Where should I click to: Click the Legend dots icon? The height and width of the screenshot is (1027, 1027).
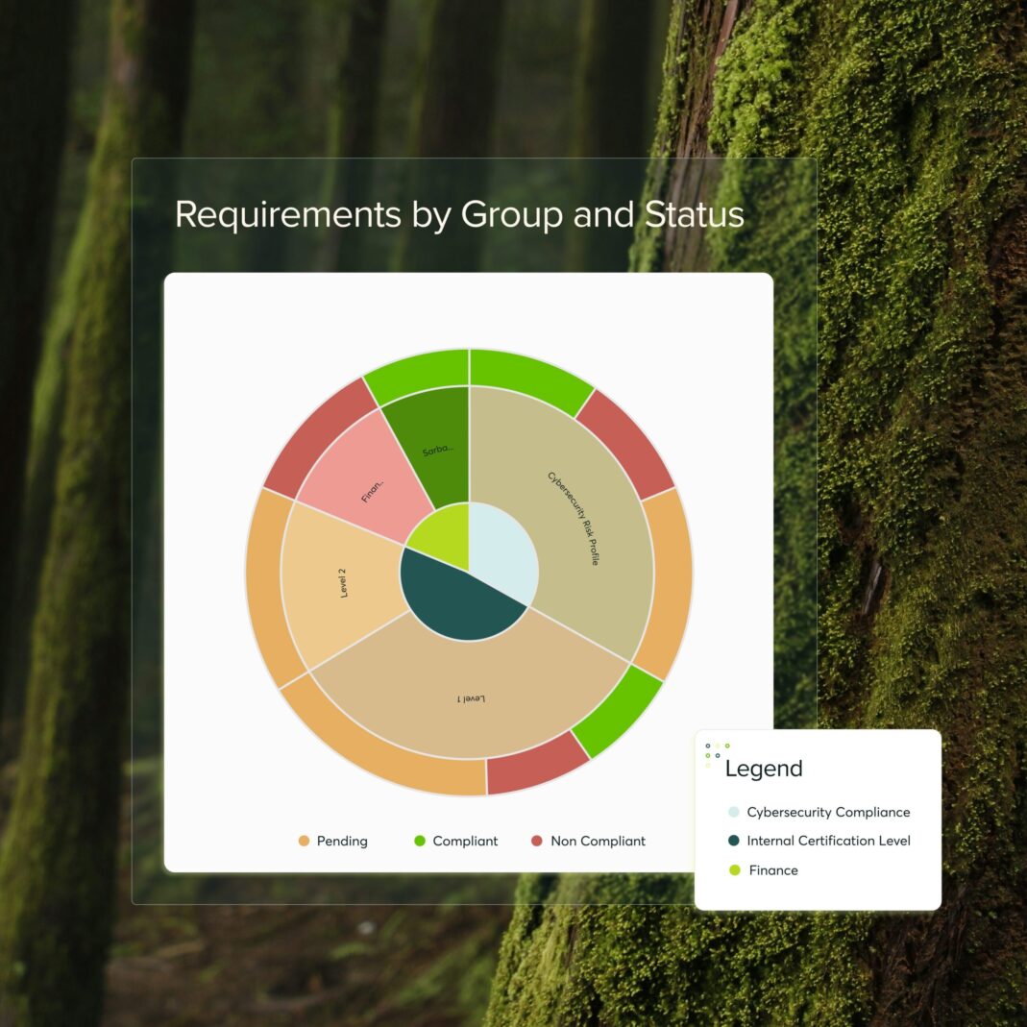coord(717,754)
